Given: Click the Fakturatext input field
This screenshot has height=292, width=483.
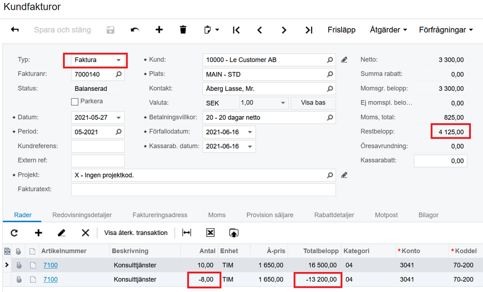Looking at the screenshot, I should click(x=203, y=190).
